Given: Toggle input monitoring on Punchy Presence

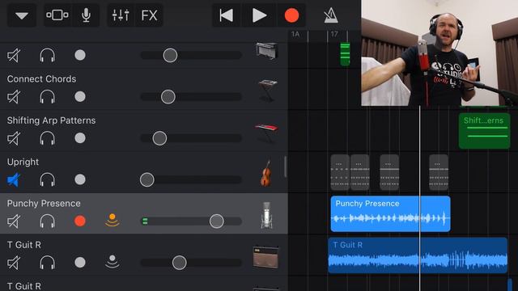Looking at the screenshot, I should [113, 220].
